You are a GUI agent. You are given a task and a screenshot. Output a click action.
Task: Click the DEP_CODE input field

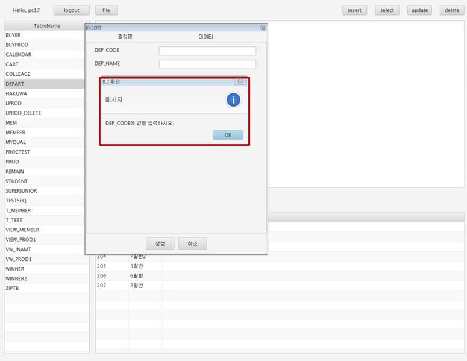tap(207, 51)
